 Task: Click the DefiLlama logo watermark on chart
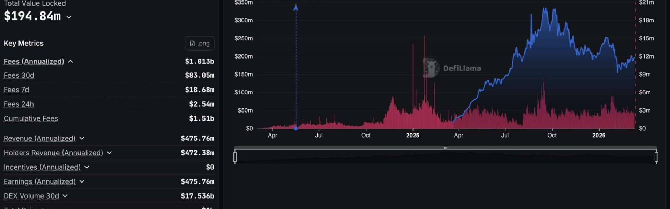431,68
